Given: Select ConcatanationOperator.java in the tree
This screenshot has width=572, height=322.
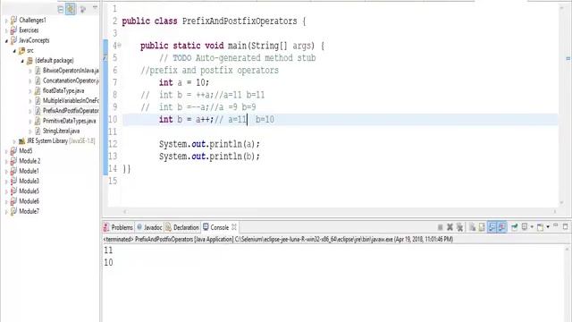Looking at the screenshot, I should [x=71, y=80].
